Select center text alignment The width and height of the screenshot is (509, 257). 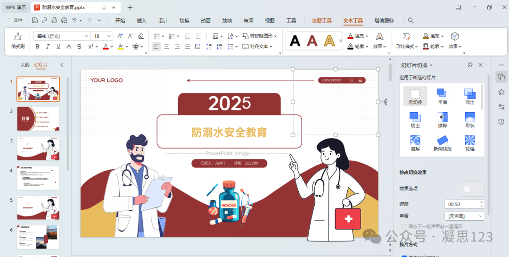click(166, 47)
